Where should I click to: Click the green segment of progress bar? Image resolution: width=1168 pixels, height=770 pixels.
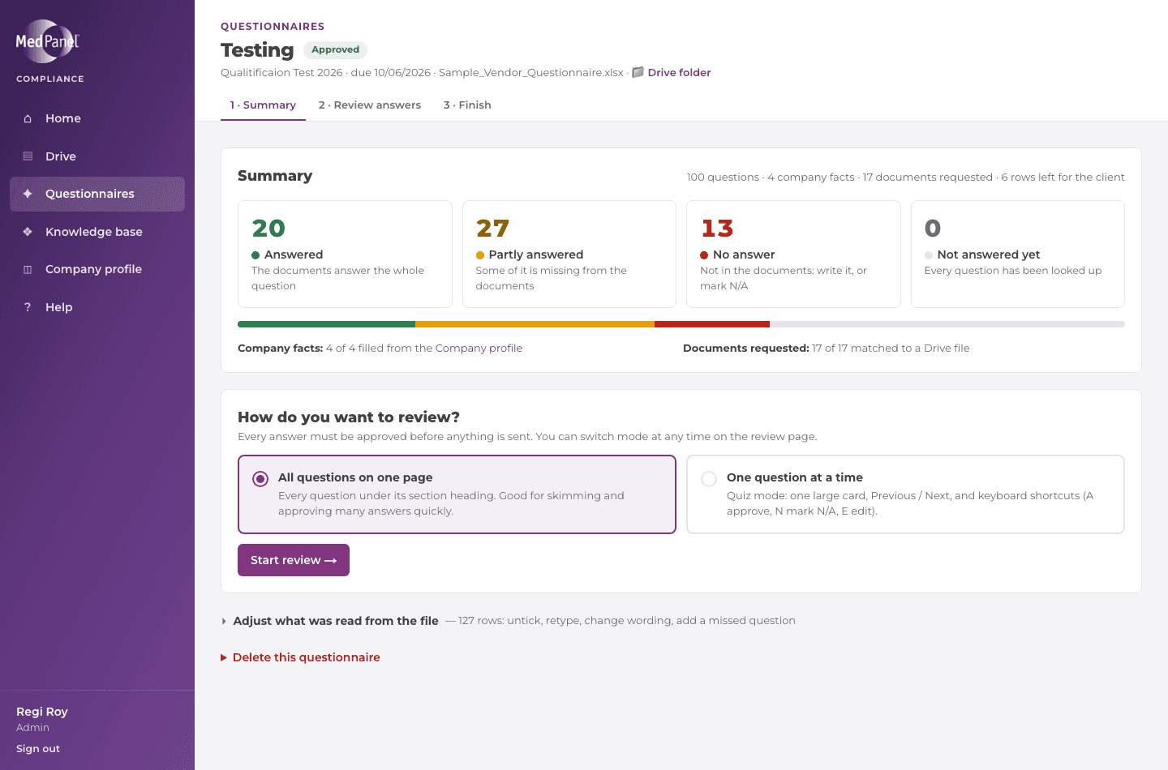[x=326, y=324]
